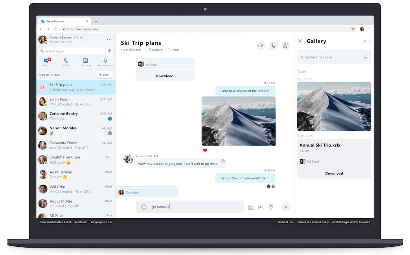Image resolution: width=410 pixels, height=255 pixels.
Task: Click the share location pin icon
Action: click(x=271, y=207)
